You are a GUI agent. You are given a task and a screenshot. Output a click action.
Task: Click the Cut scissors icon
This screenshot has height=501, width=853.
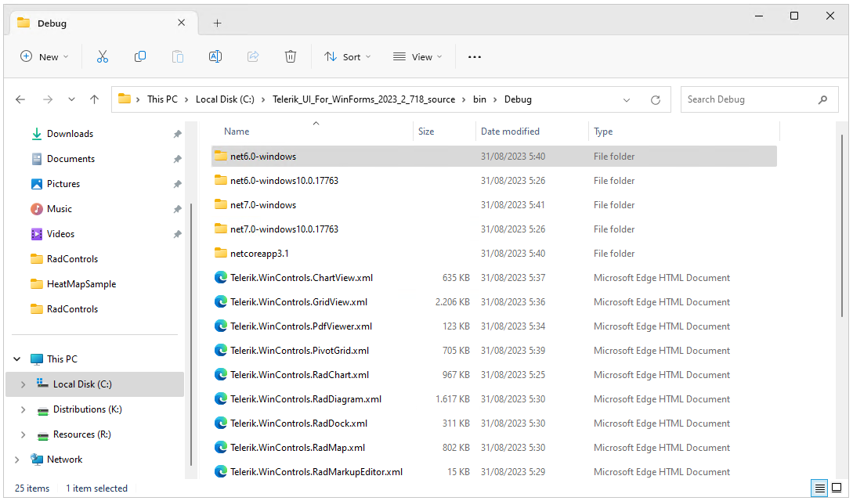pyautogui.click(x=103, y=56)
